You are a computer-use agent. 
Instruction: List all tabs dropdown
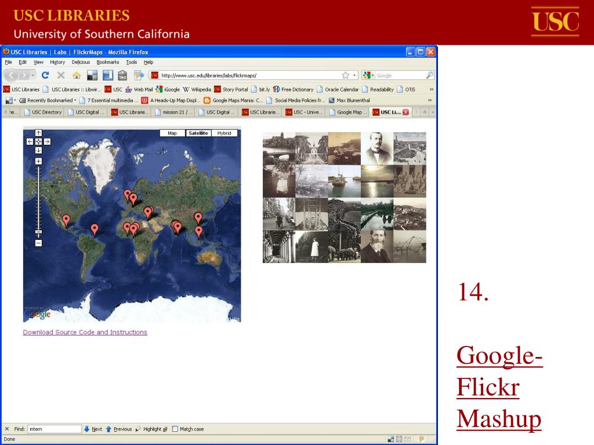click(x=433, y=112)
